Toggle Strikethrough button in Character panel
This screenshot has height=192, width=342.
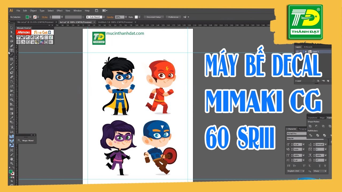click(325, 166)
